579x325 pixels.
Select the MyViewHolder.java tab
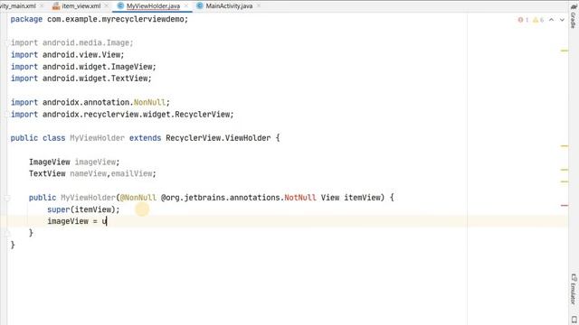coord(153,6)
